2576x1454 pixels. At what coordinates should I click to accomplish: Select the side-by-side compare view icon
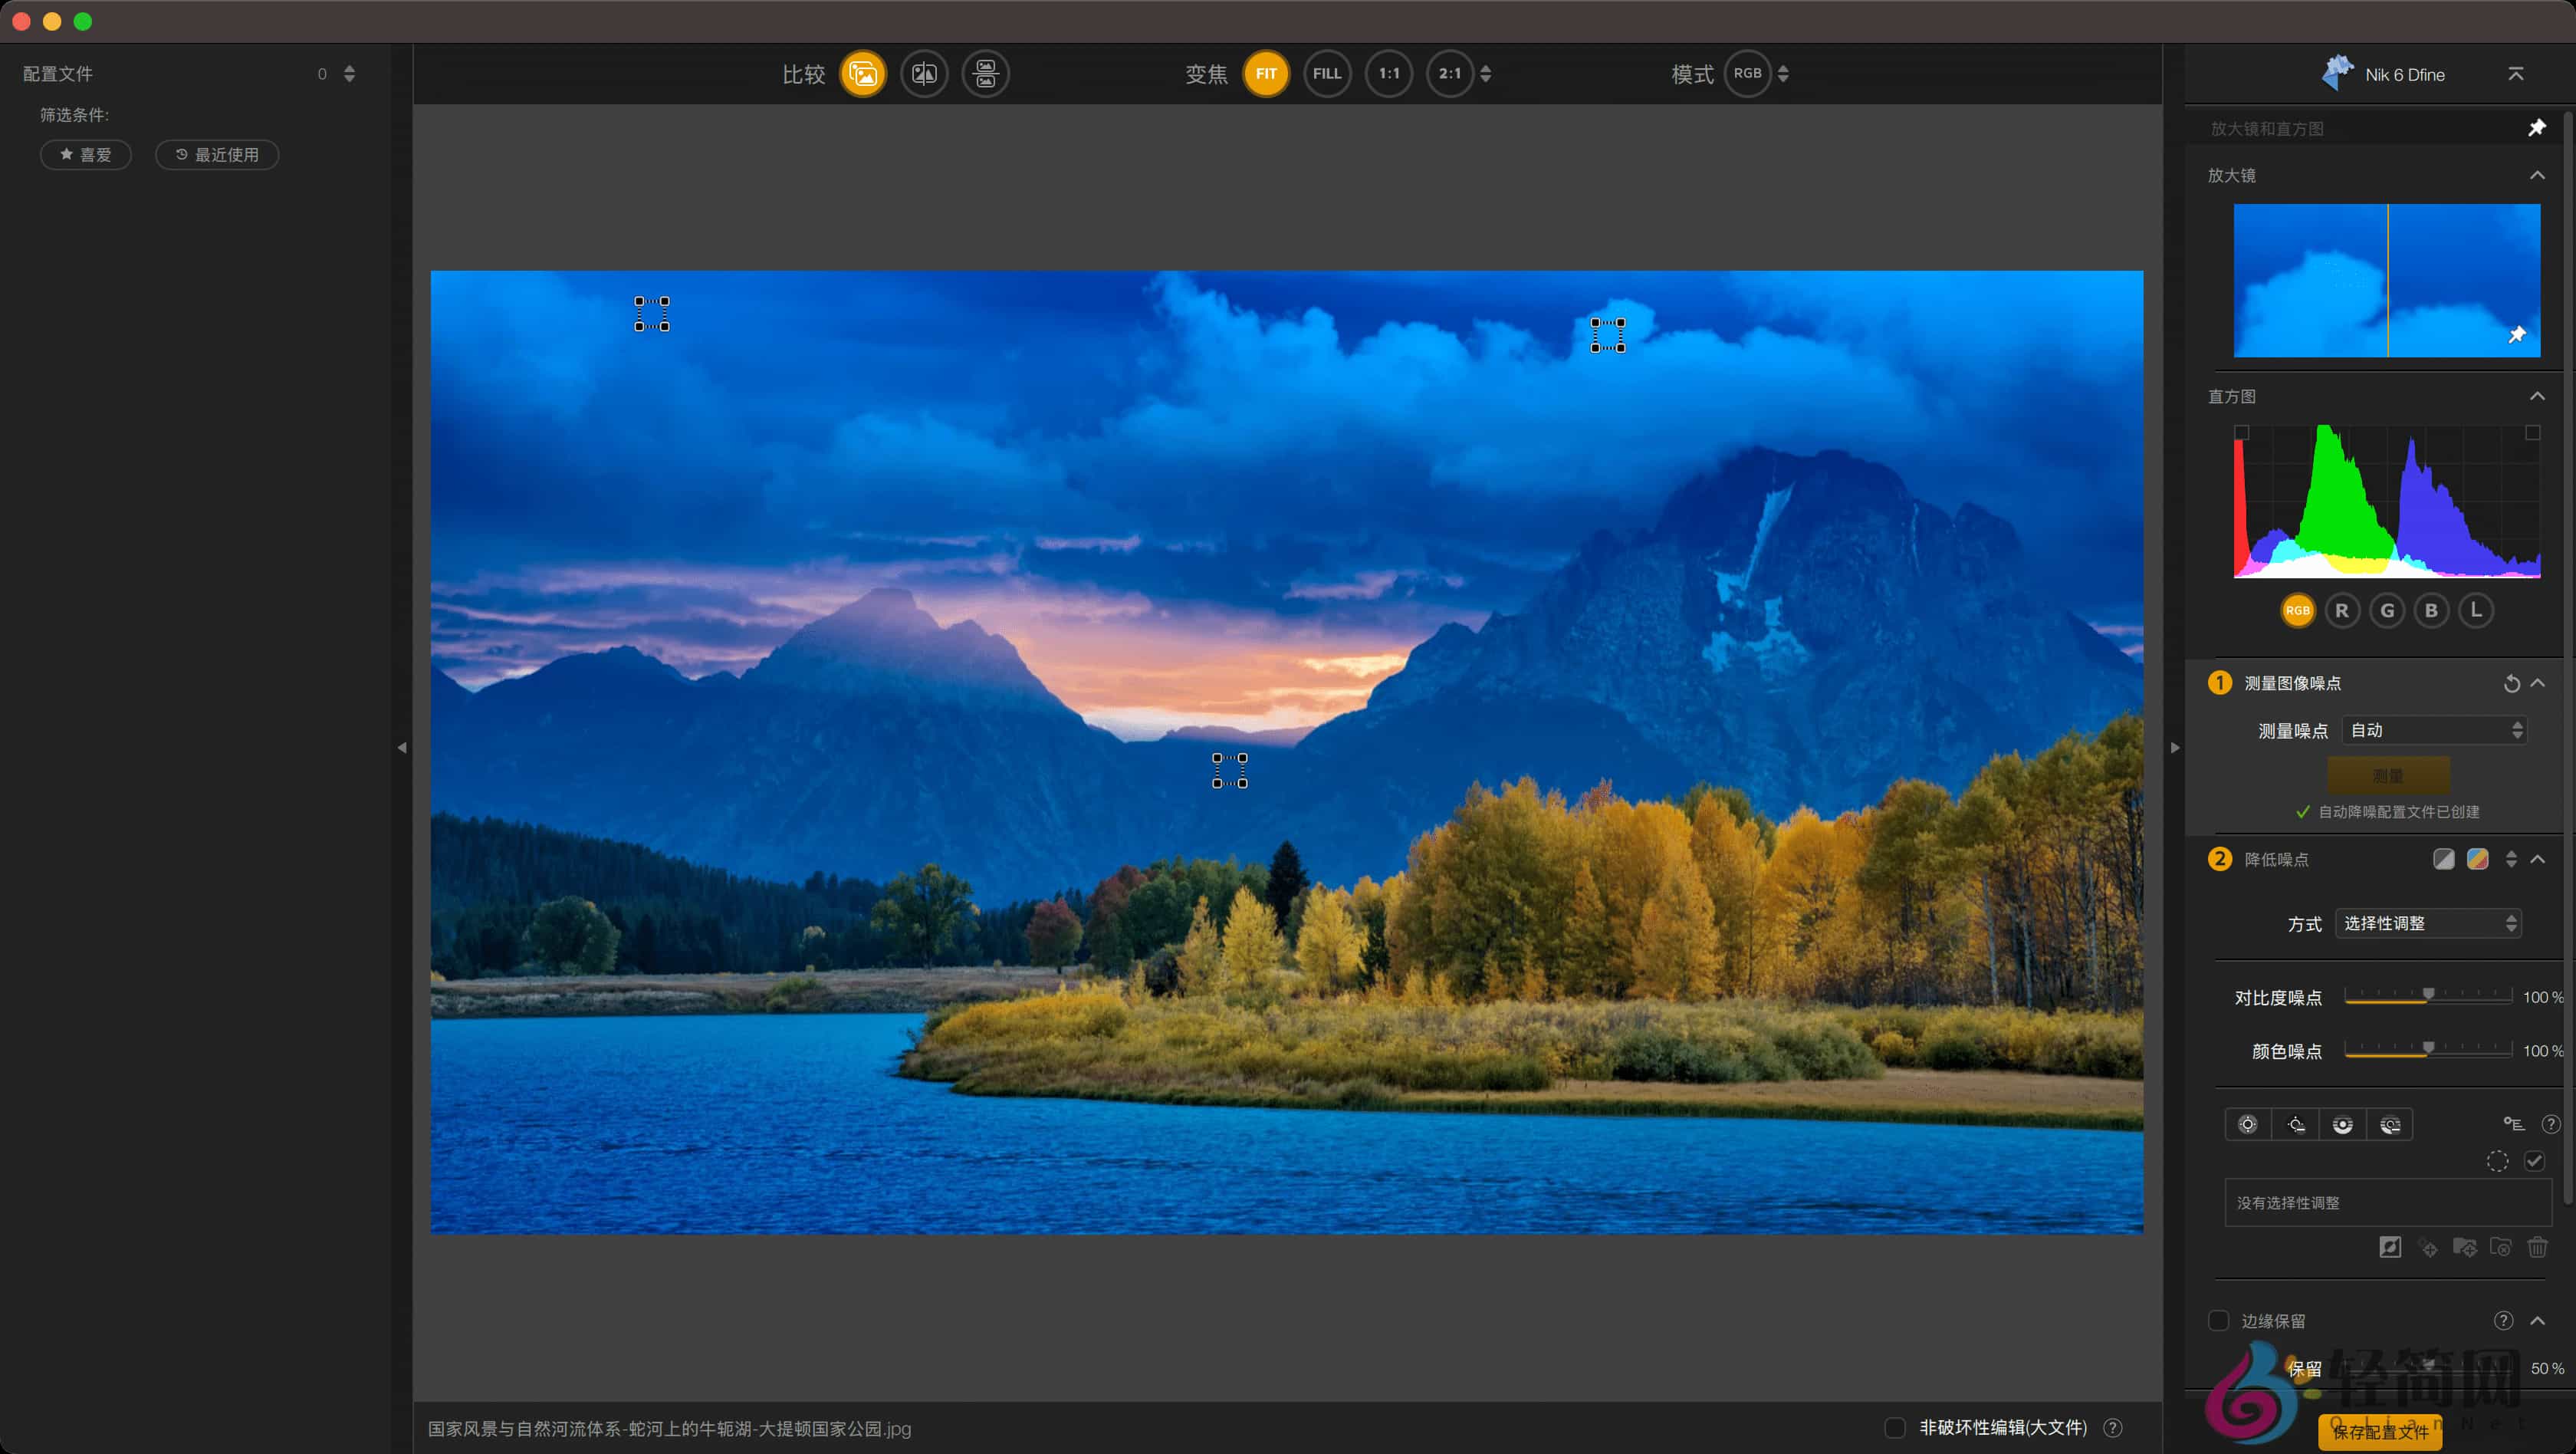863,73
